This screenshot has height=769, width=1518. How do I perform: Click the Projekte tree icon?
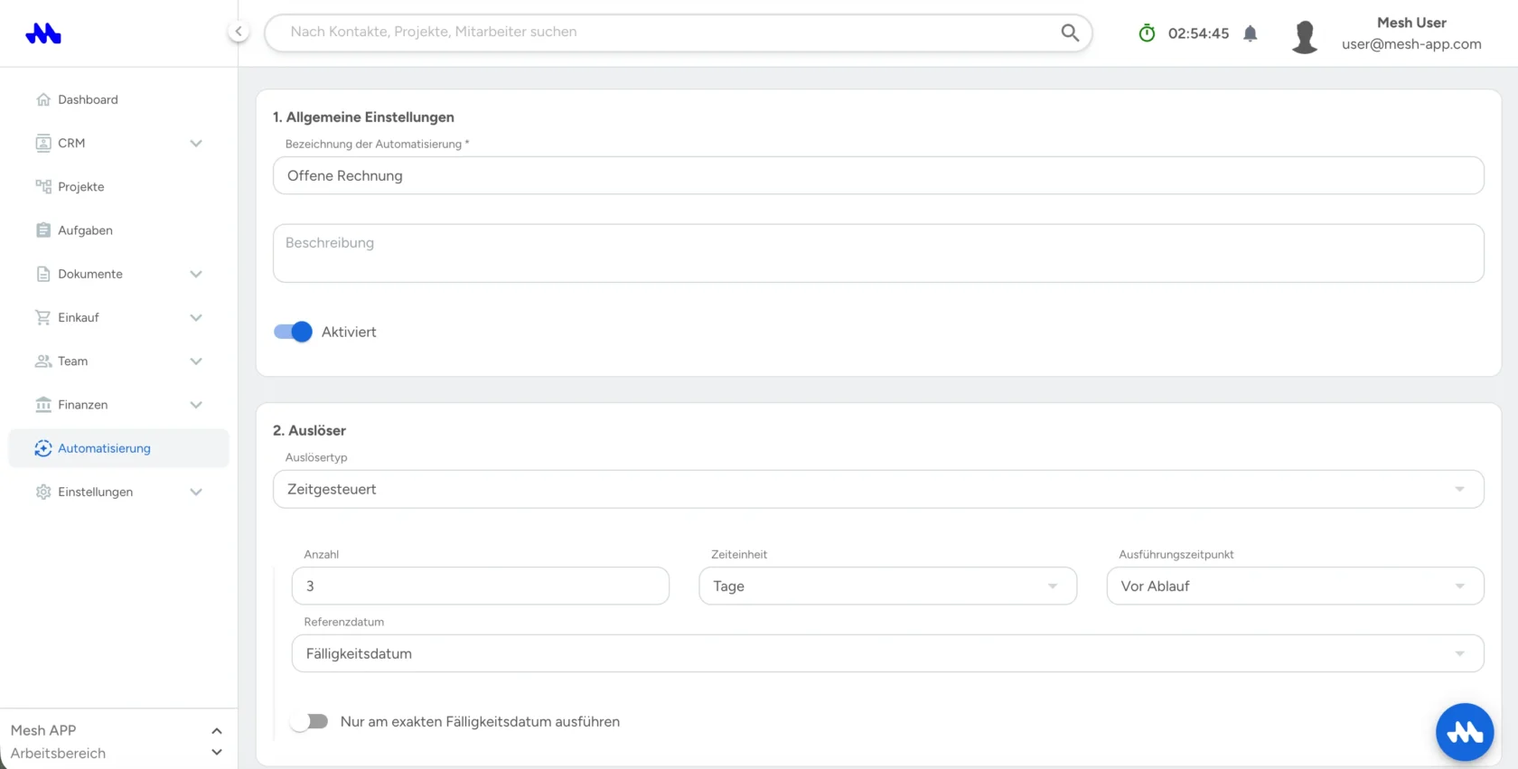click(x=43, y=186)
